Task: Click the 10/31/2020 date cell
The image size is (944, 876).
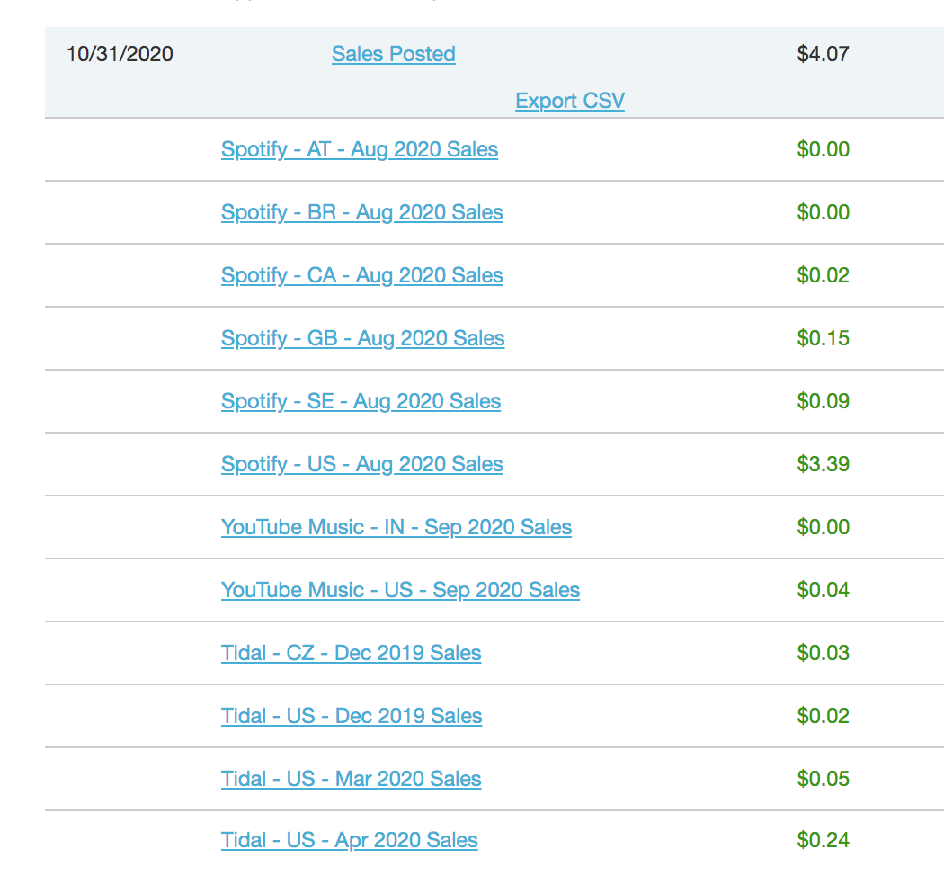Action: (x=120, y=54)
